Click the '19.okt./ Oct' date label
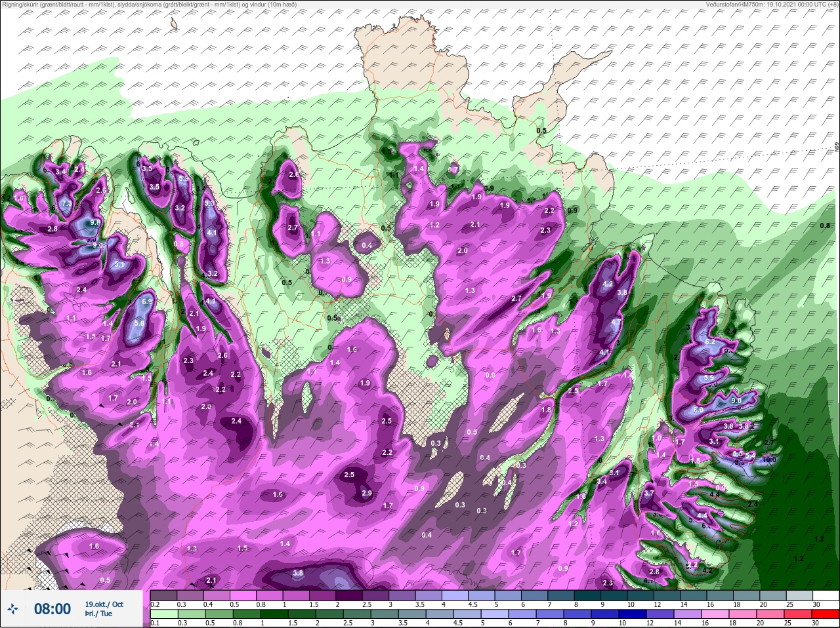840x628 pixels. (x=104, y=604)
